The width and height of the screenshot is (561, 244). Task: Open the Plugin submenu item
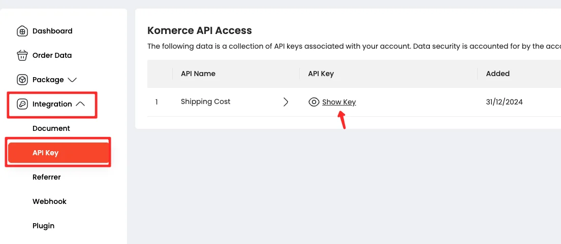click(x=43, y=226)
